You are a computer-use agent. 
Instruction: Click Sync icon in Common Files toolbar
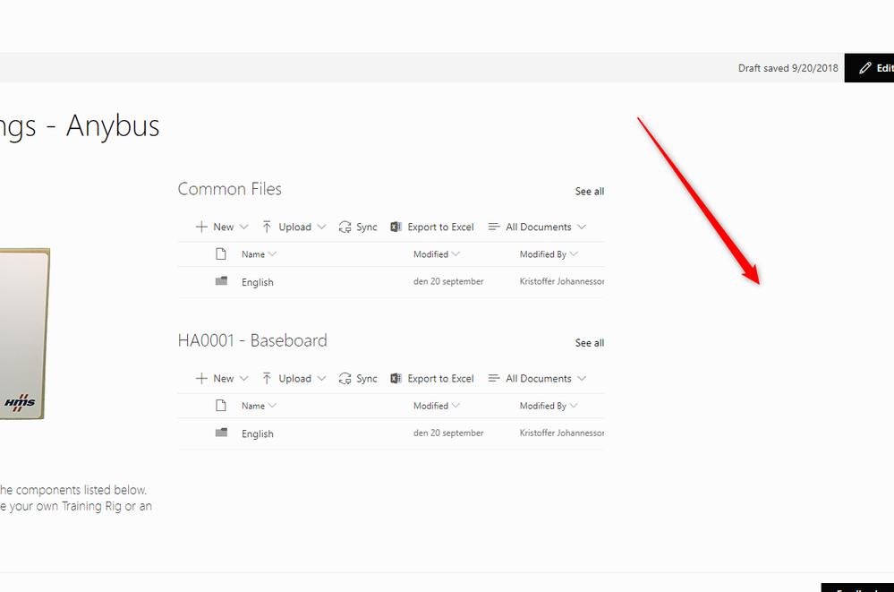pyautogui.click(x=345, y=227)
